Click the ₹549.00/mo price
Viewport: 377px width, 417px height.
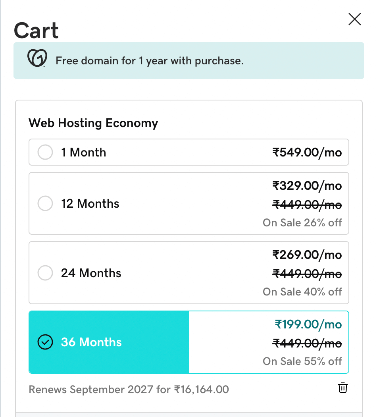click(x=307, y=153)
